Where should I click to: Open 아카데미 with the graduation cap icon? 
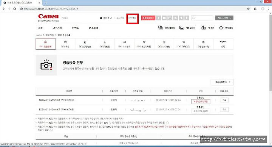pyautogui.click(x=226, y=28)
